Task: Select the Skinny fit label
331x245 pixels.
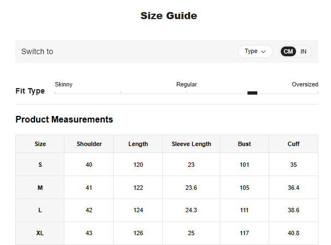Action: tap(64, 84)
